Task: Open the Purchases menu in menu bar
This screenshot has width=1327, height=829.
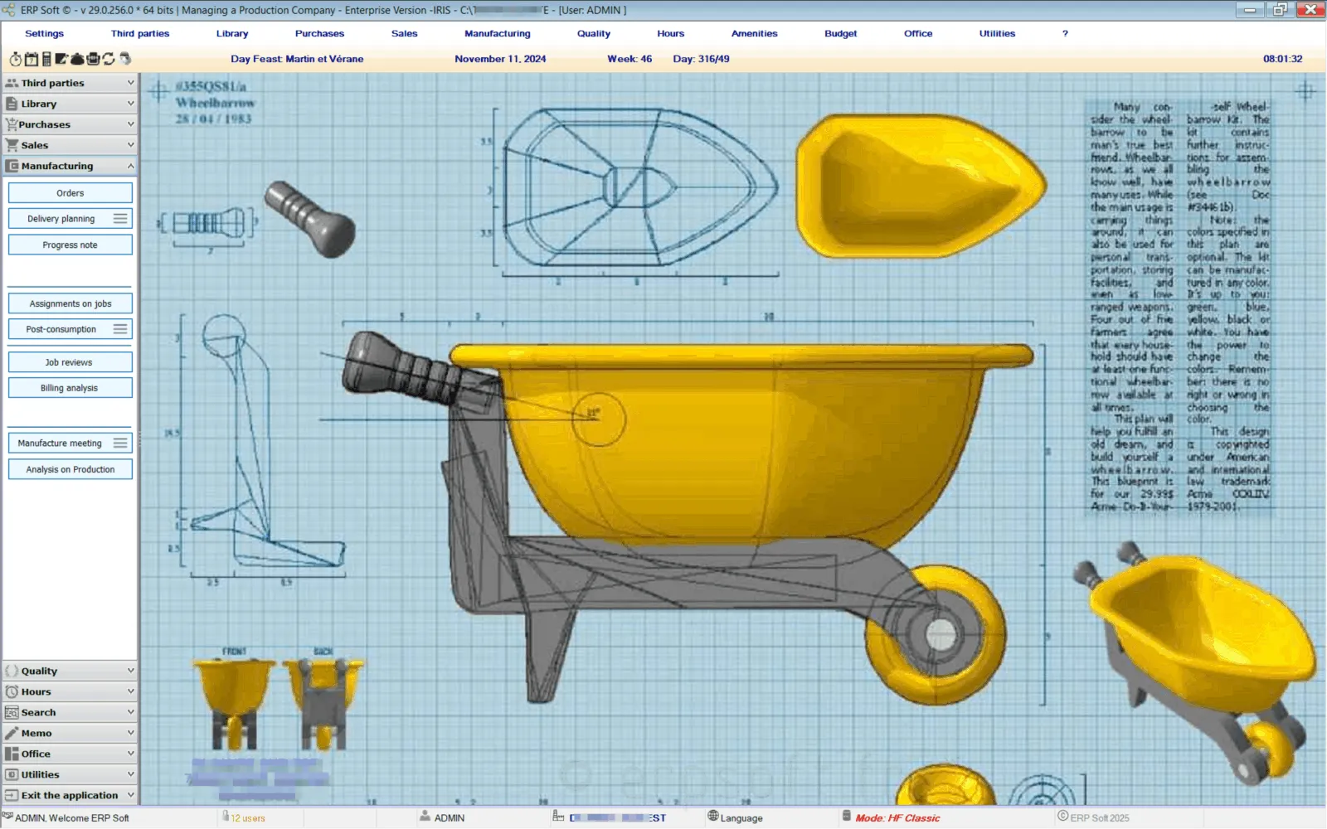Action: 319,34
